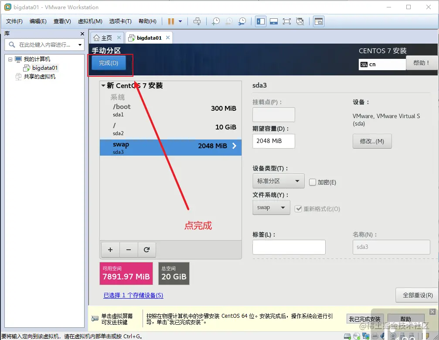Enable the 加密(E) encryption checkbox
The height and width of the screenshot is (340, 439).
click(x=312, y=182)
